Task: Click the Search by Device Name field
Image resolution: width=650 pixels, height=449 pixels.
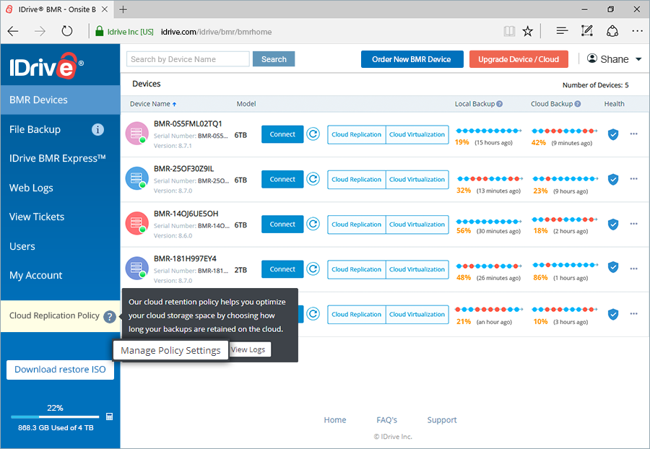Action: tap(187, 58)
